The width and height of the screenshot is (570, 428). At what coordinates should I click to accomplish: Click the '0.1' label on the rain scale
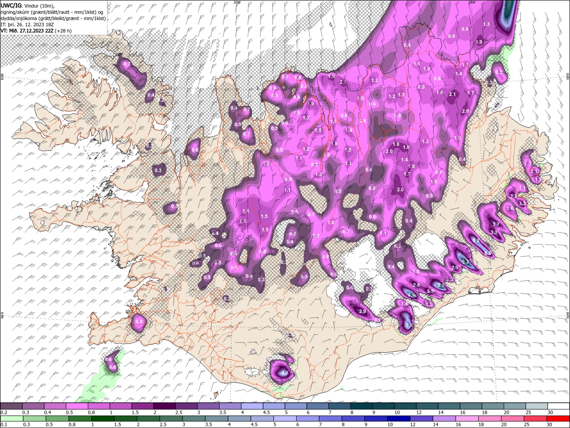[4, 425]
